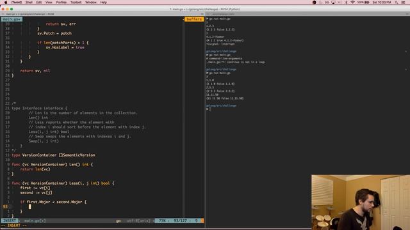Click the -- INSERT -- message line
The height and width of the screenshot is (230, 410).
14,226
